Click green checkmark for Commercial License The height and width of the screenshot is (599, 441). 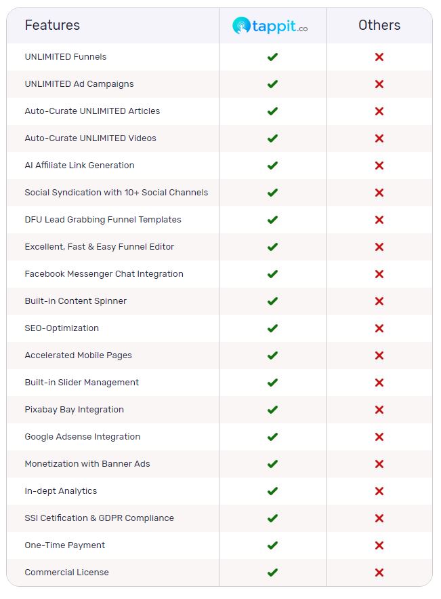pyautogui.click(x=272, y=573)
